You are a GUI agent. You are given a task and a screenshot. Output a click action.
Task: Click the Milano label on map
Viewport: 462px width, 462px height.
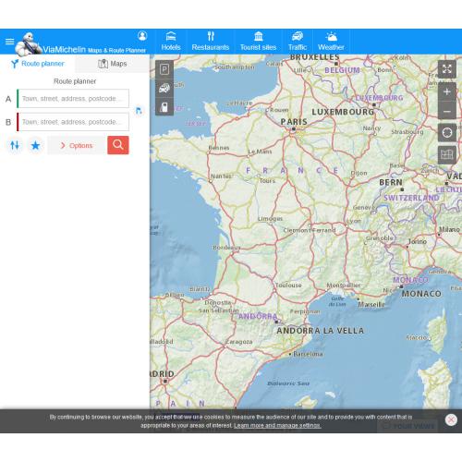point(449,229)
